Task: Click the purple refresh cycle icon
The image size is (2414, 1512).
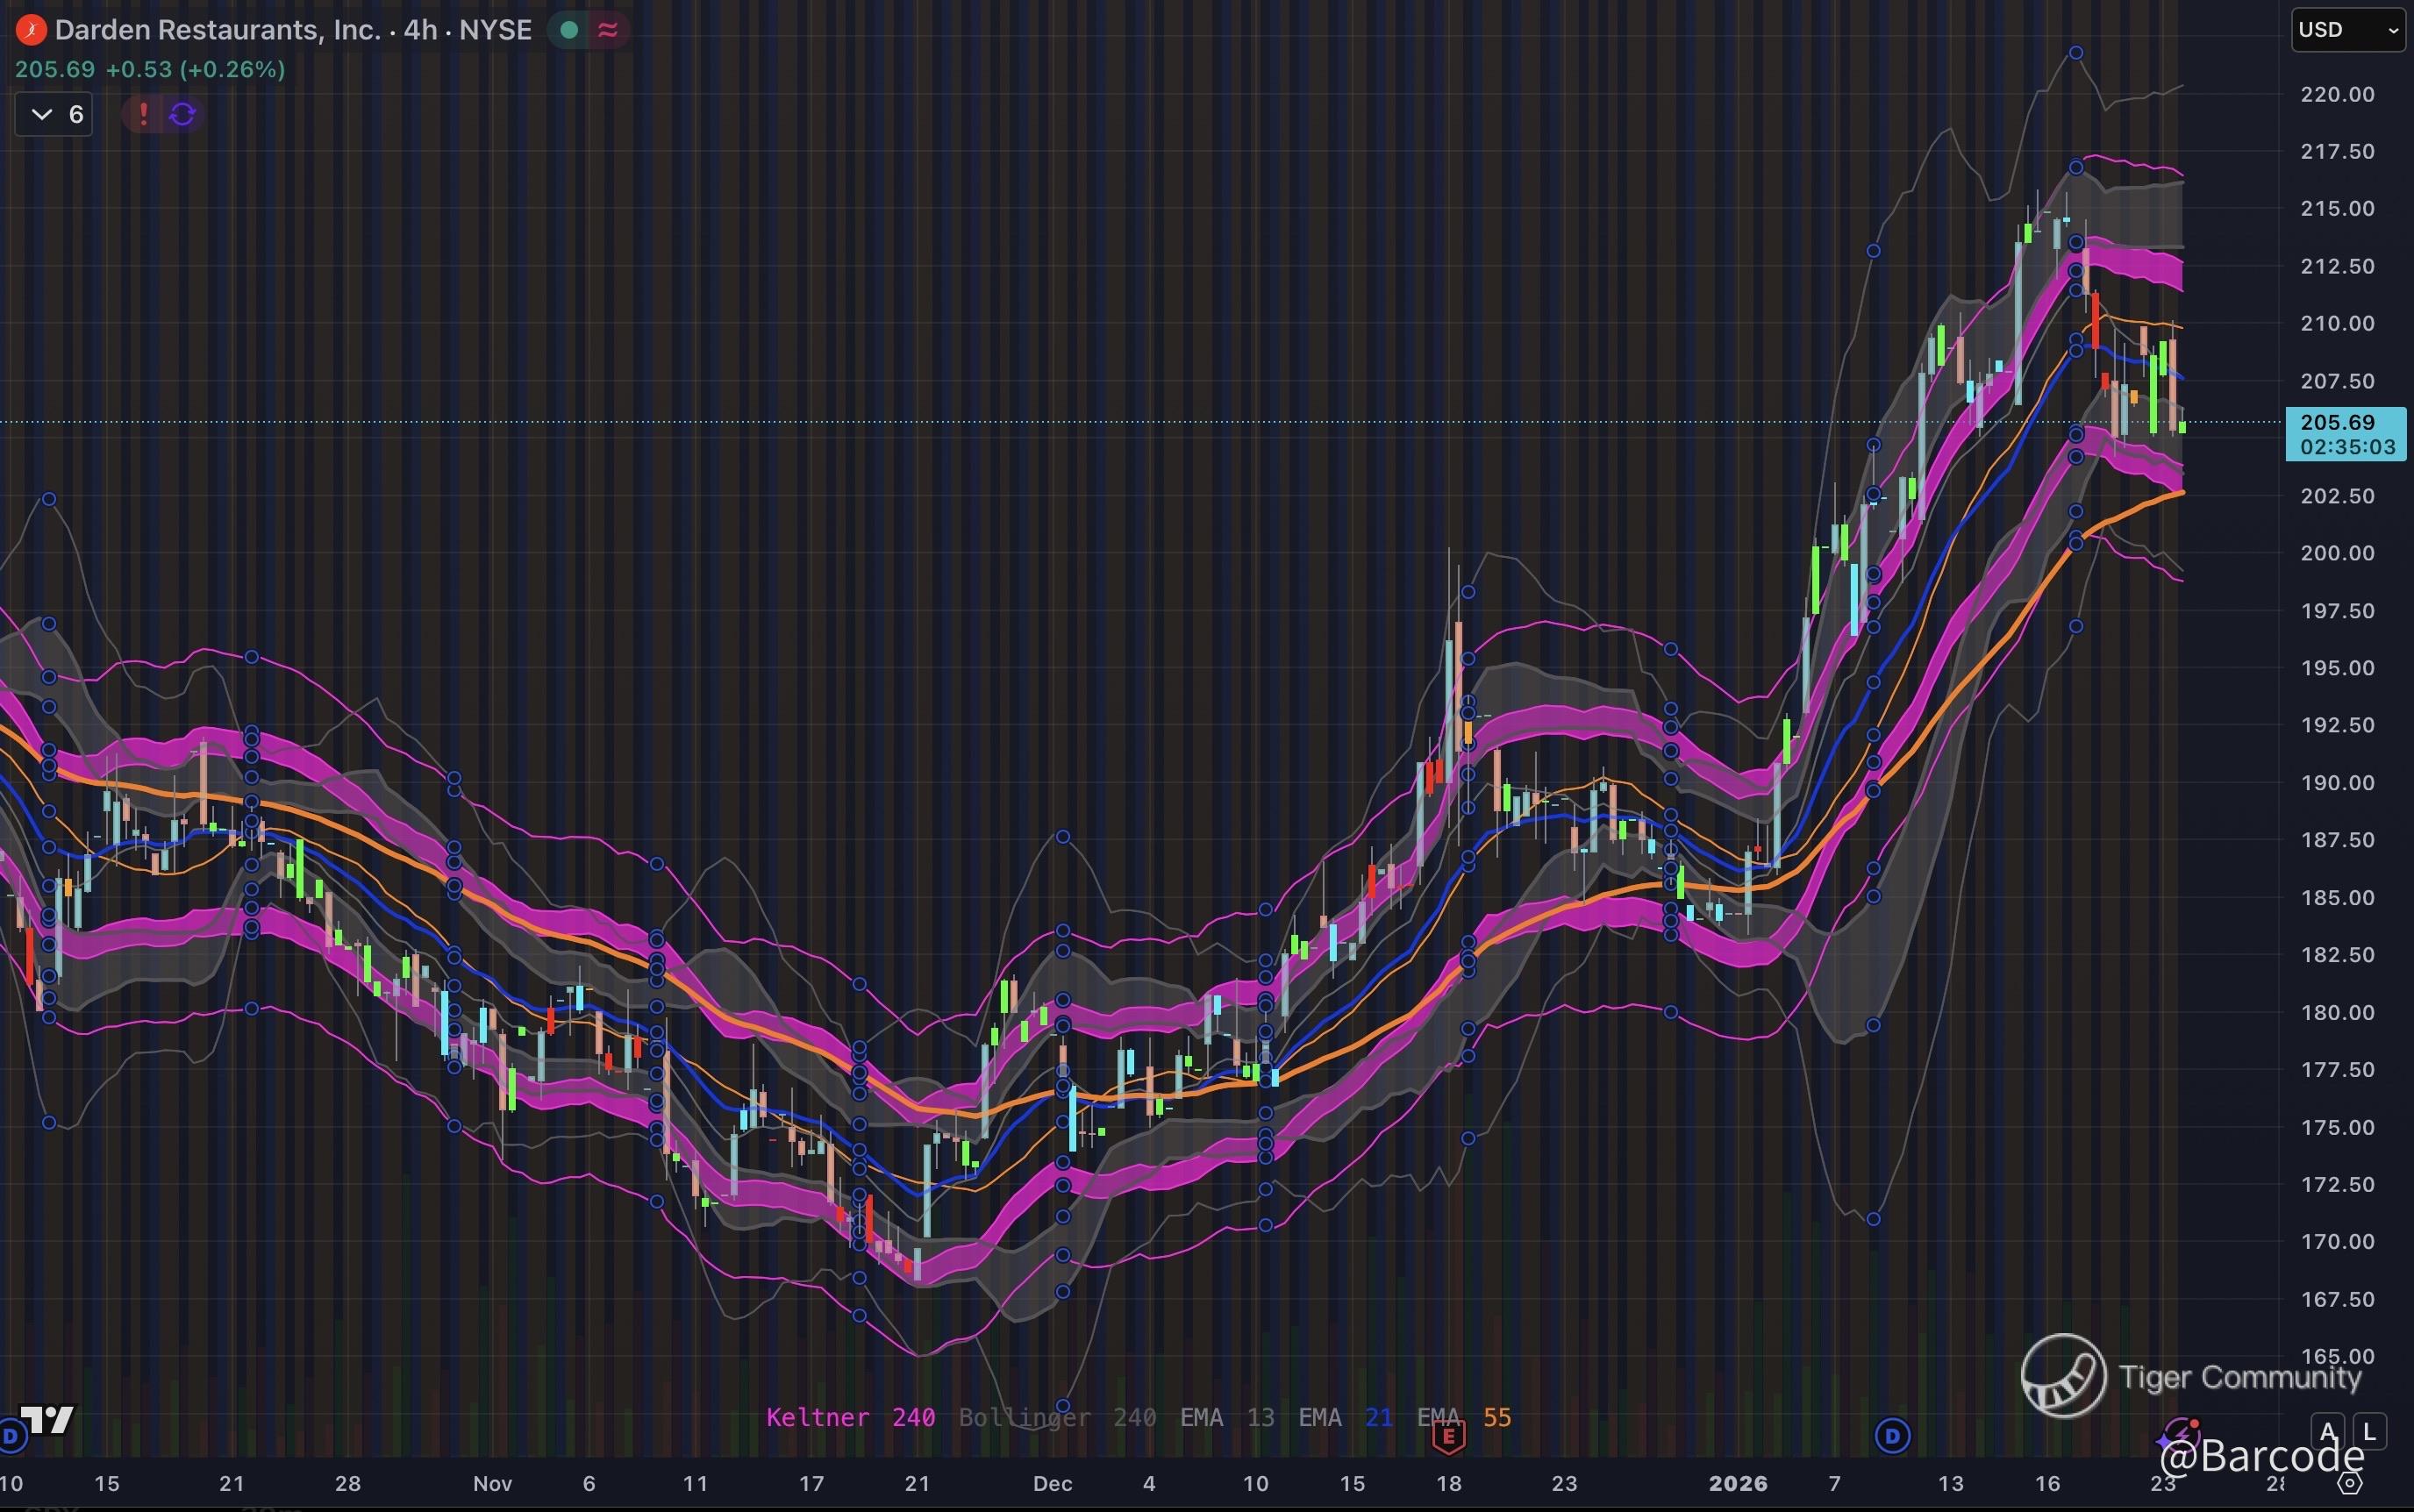Action: tap(182, 114)
